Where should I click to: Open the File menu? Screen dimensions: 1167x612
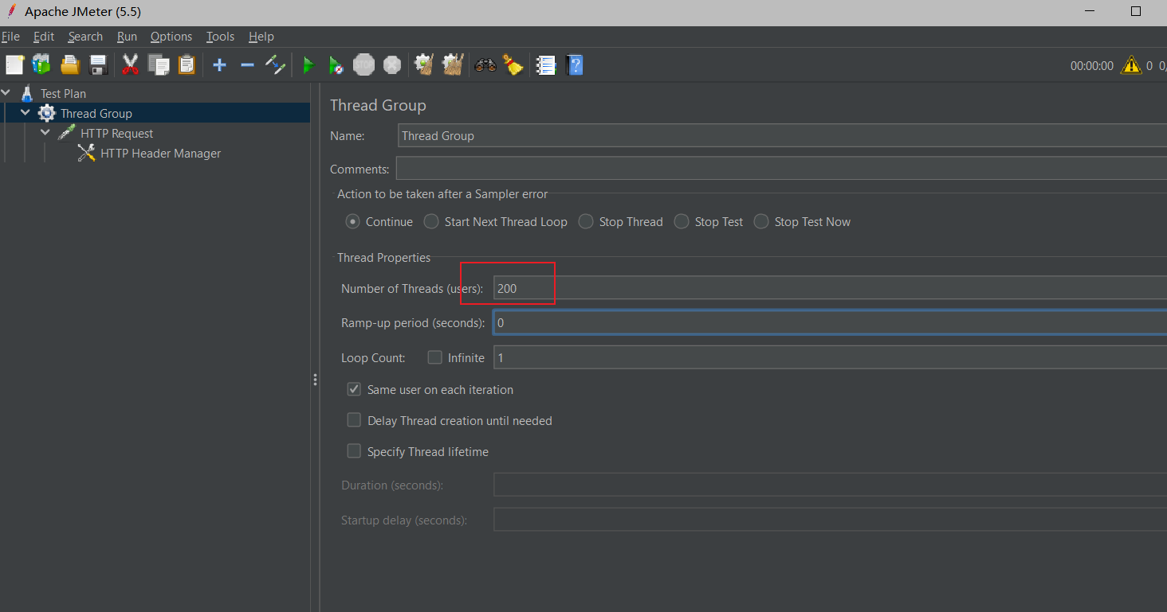10,37
